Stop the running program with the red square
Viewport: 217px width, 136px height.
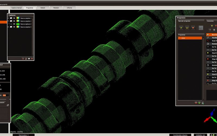tap(193, 28)
